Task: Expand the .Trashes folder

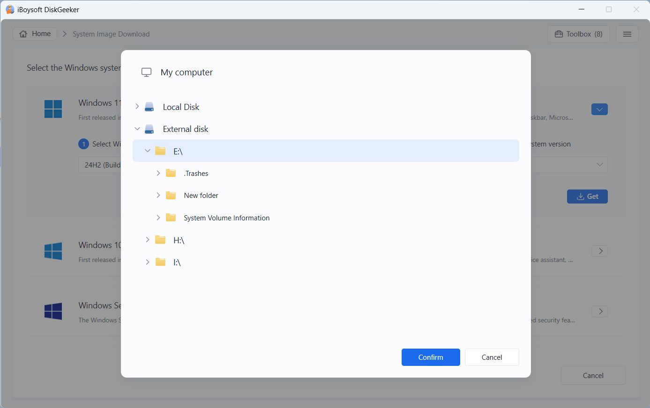Action: coord(158,173)
